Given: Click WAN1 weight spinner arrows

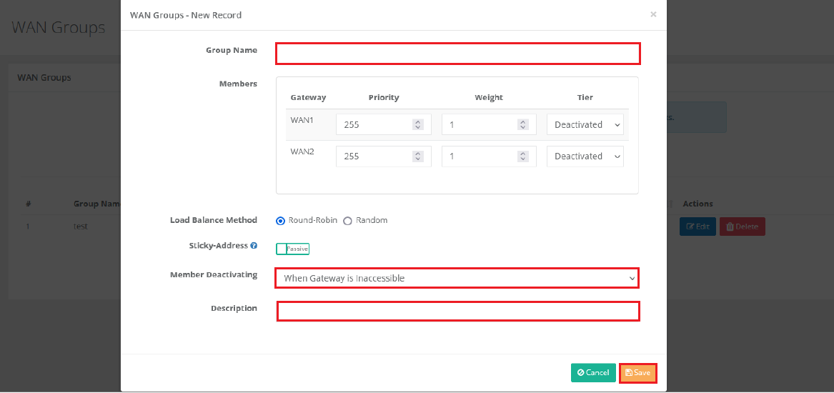Looking at the screenshot, I should coord(523,125).
